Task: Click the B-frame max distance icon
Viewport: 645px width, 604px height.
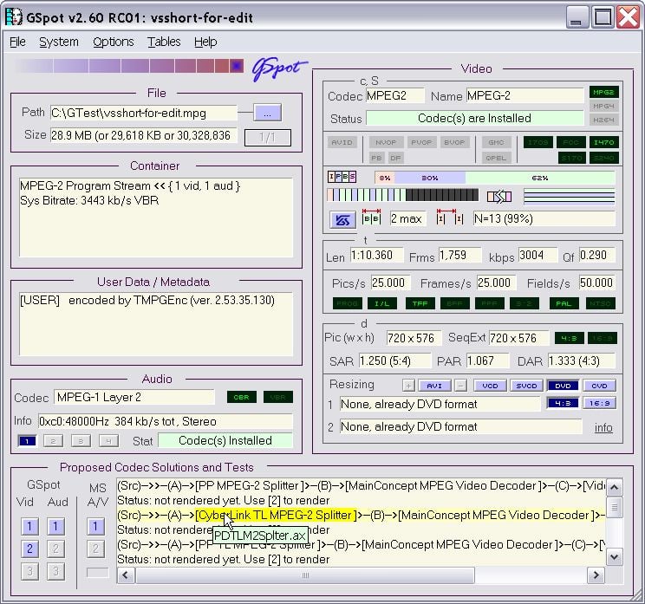Action: [371, 218]
